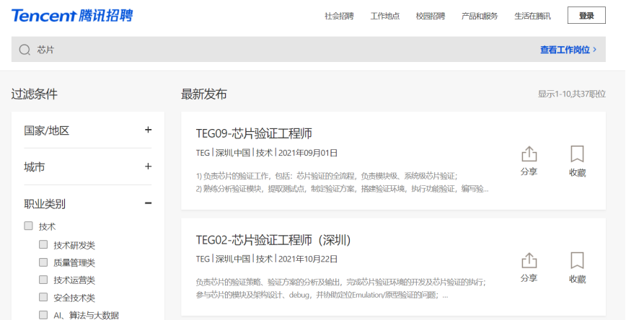Click the 登录 button
This screenshot has width=626, height=320.
[586, 16]
